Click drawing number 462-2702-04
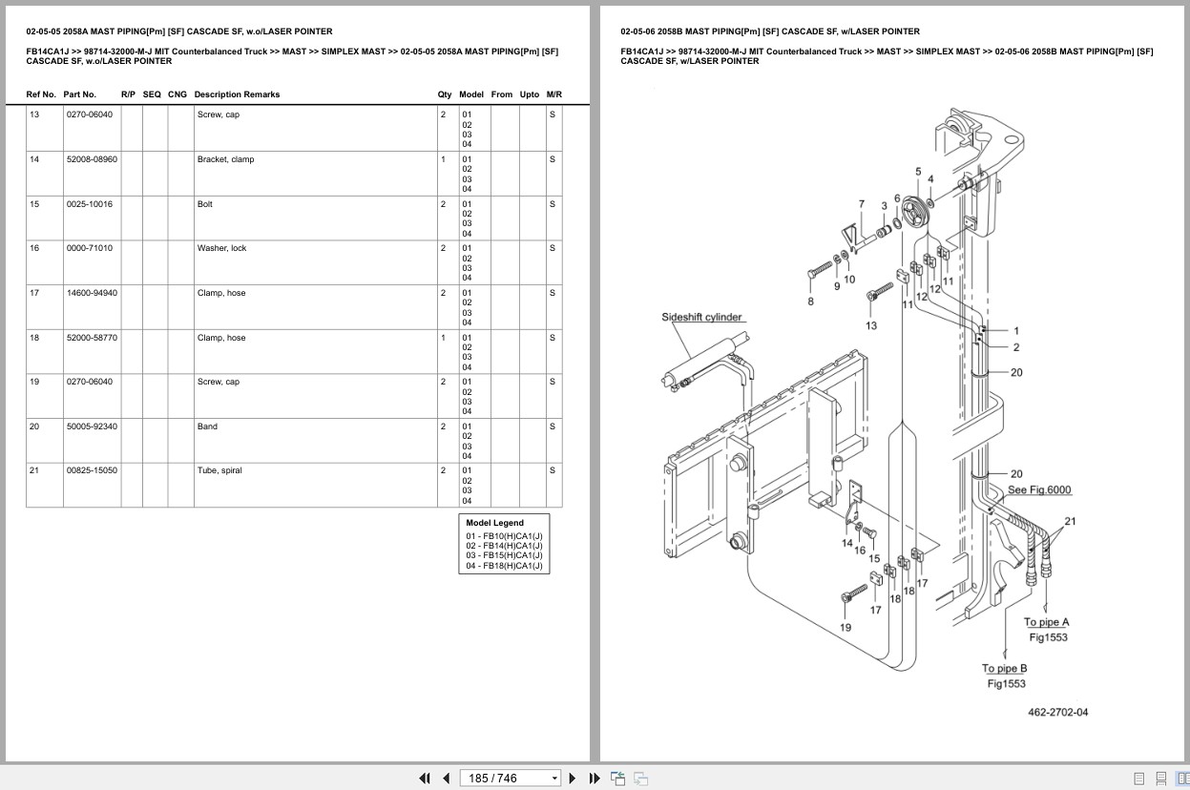Viewport: 1190px width, 790px height. (x=1057, y=713)
